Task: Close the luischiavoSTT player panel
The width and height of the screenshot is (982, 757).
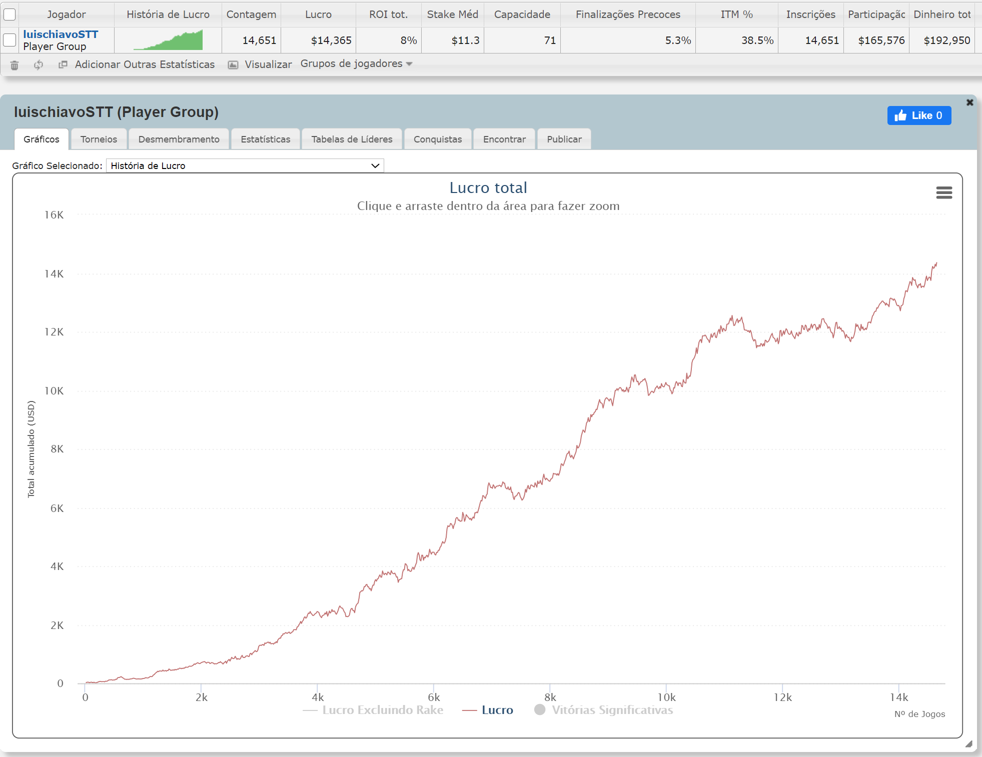Action: pos(969,102)
